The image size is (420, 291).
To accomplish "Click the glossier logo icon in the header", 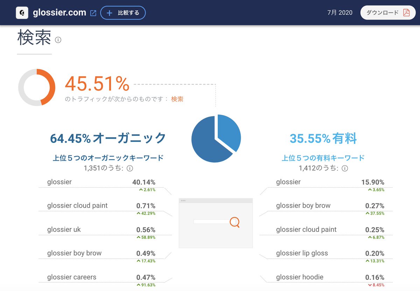I will pyautogui.click(x=22, y=13).
